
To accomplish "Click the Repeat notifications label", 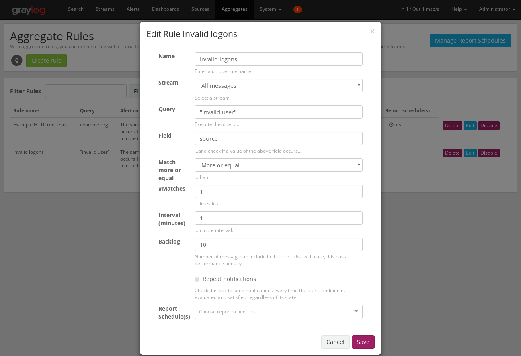I will (x=229, y=279).
